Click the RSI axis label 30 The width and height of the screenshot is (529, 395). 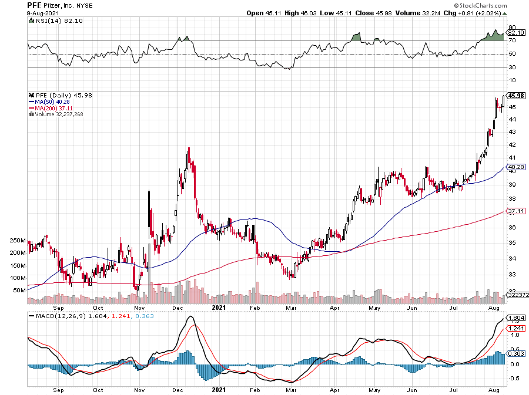pyautogui.click(x=512, y=67)
